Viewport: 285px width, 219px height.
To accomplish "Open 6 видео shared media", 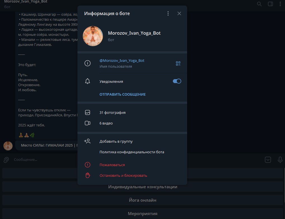I will coord(106,123).
